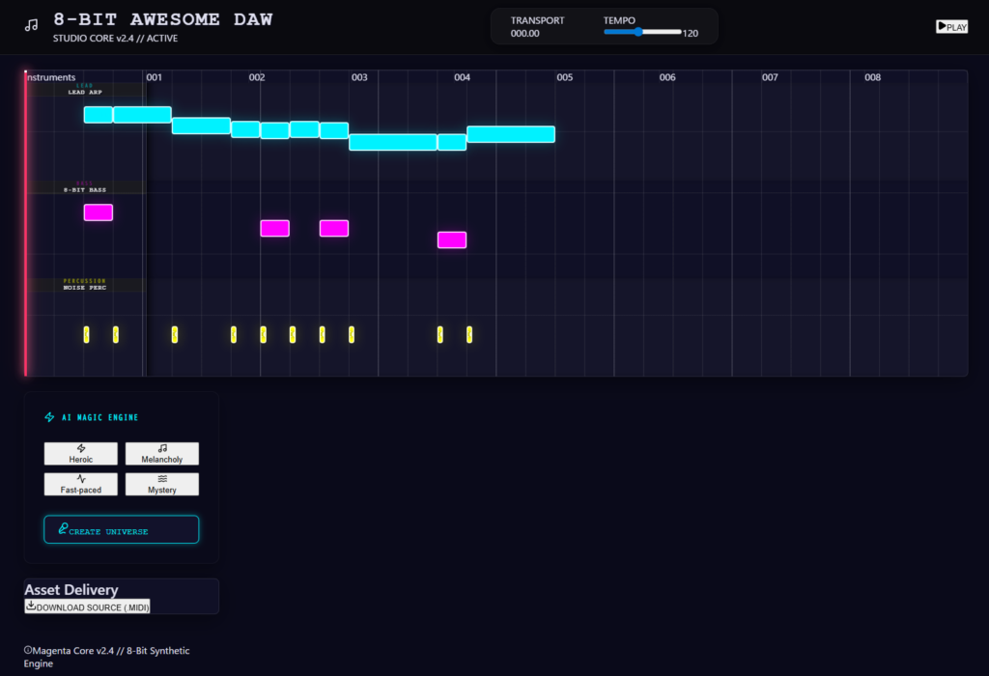Click the lightning bolt beside AI Magic Engine
Image resolution: width=989 pixels, height=676 pixels.
click(x=49, y=417)
